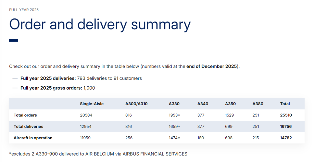Screen dimensions: 314x162
Task: Click the "Total deliveries" row label
Action: [x=28, y=127]
